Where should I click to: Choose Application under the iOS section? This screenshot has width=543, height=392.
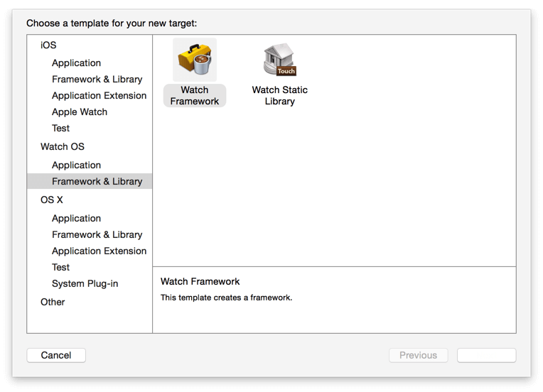(76, 62)
